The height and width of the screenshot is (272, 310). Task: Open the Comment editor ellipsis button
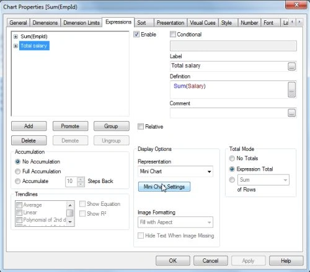coord(291,113)
